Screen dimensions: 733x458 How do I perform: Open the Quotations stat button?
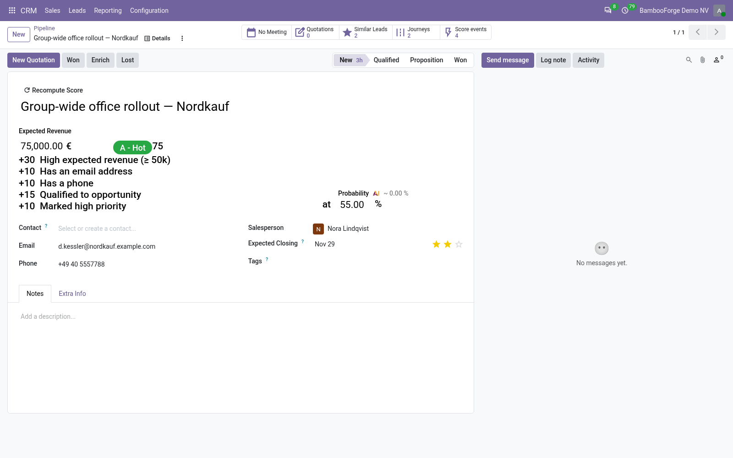point(315,32)
